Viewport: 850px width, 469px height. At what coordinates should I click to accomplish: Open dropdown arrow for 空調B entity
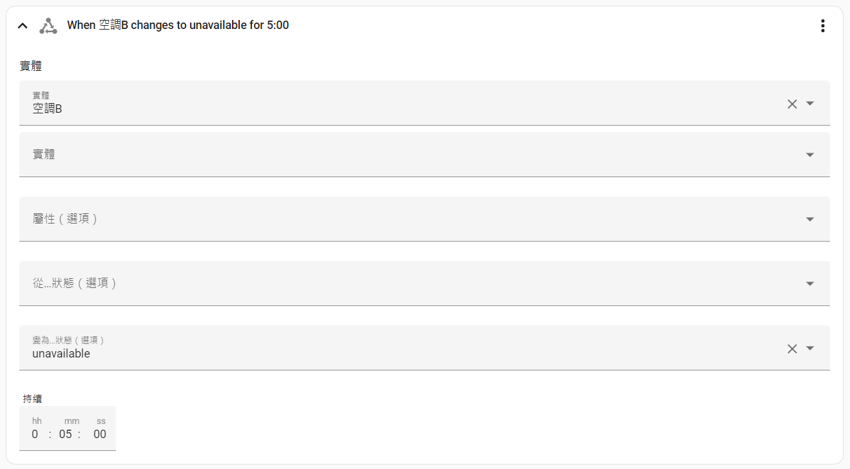tap(810, 104)
